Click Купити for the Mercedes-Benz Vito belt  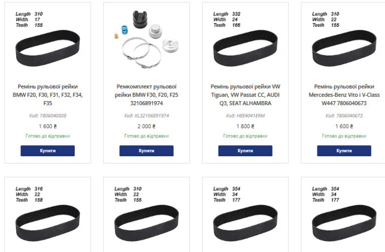tap(344, 151)
